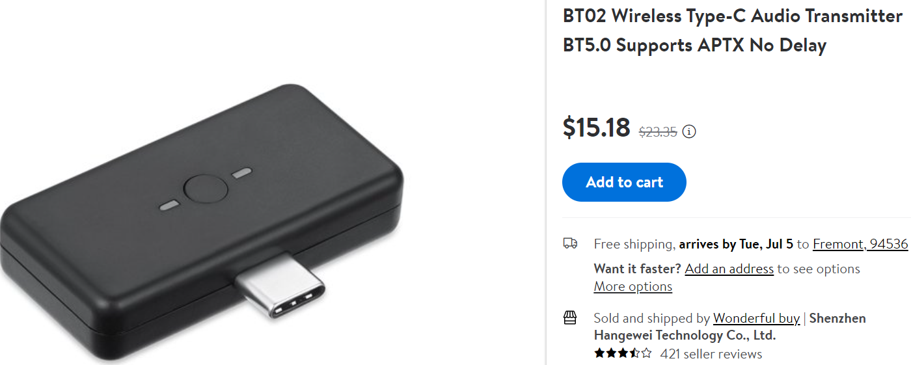Add the BT02 transmitter to cart
911x365 pixels.
pos(624,182)
